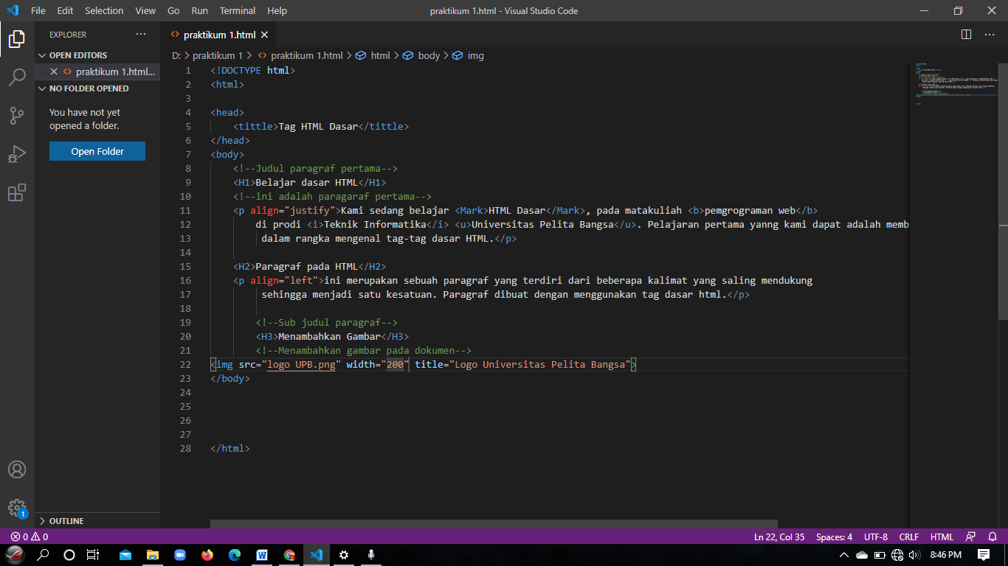This screenshot has width=1008, height=566.
Task: Open the Extensions view
Action: click(x=17, y=192)
